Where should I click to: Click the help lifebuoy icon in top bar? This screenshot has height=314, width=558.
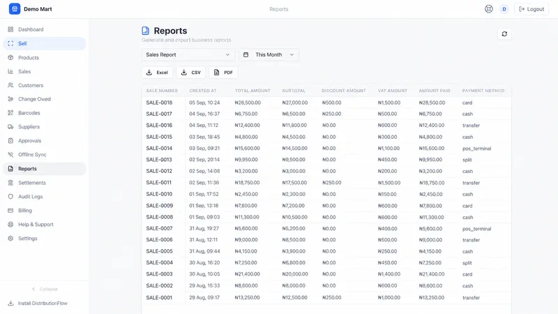pyautogui.click(x=489, y=9)
